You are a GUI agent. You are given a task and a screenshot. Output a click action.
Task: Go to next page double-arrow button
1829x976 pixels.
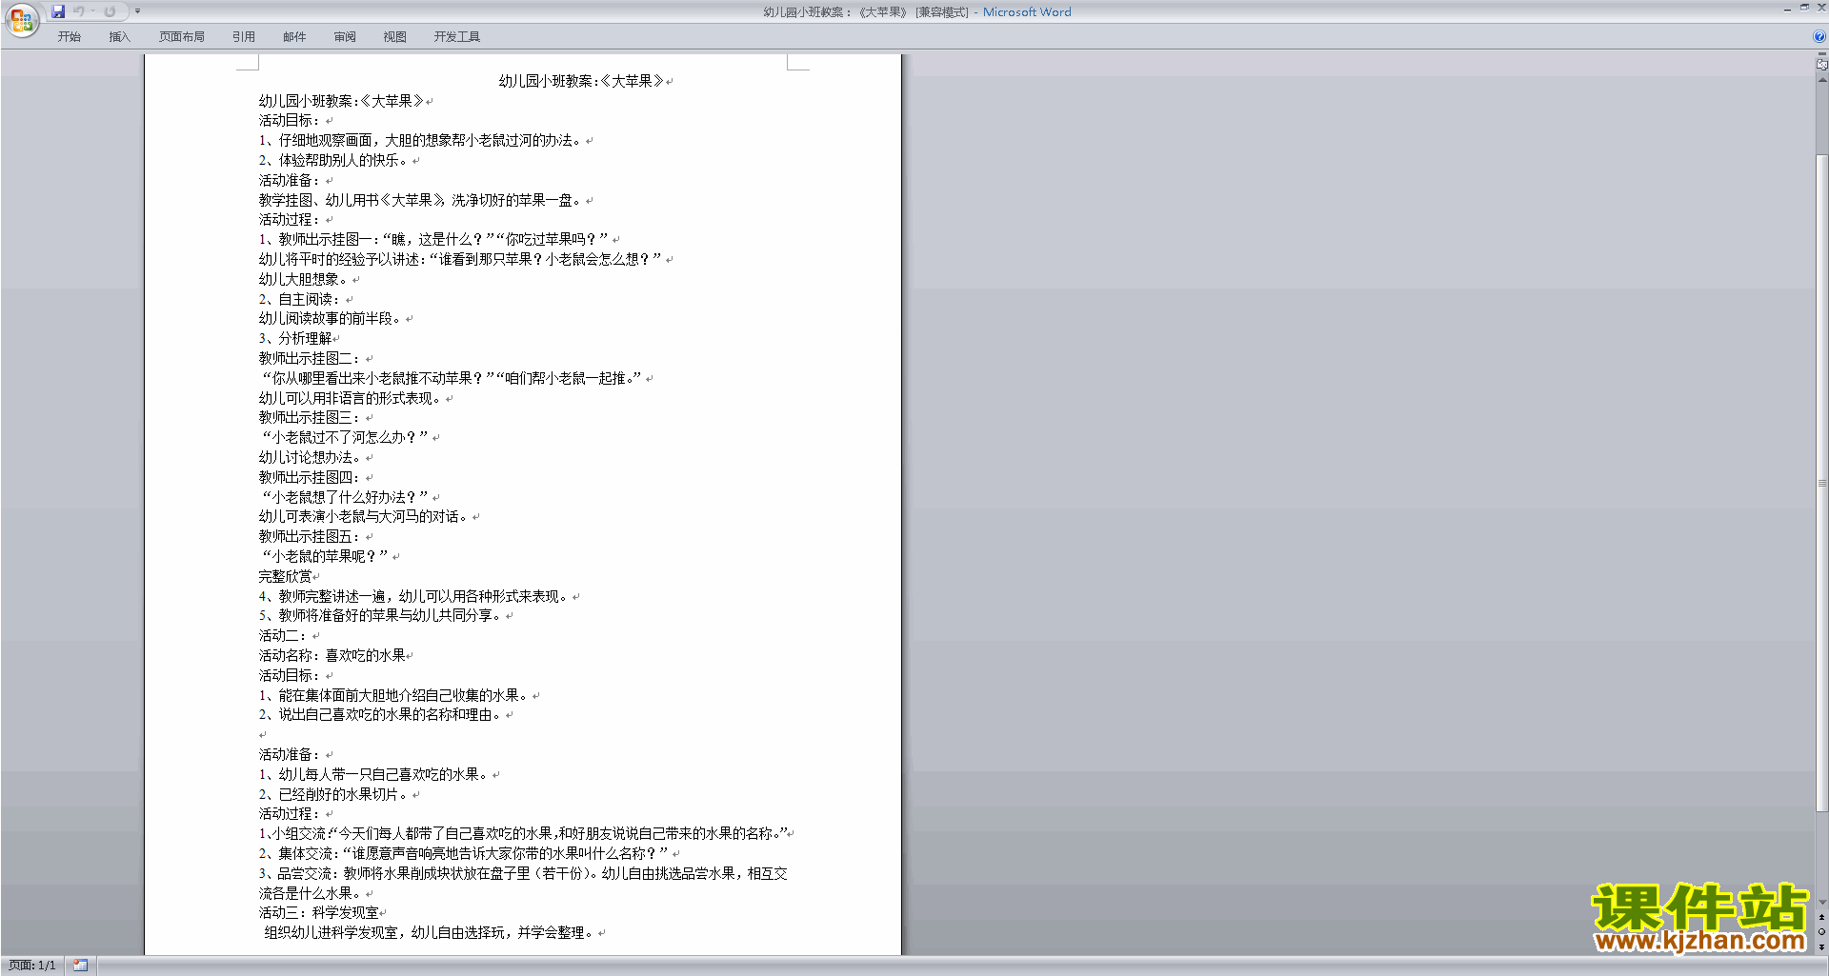(x=1821, y=946)
